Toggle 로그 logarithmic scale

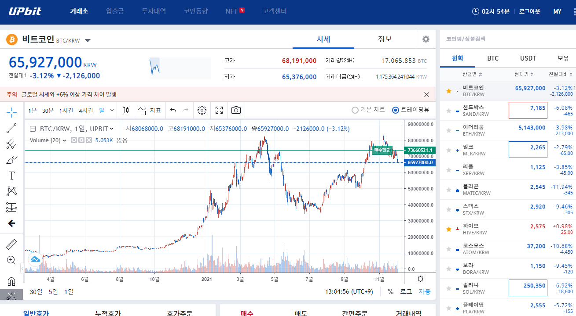pyautogui.click(x=406, y=291)
